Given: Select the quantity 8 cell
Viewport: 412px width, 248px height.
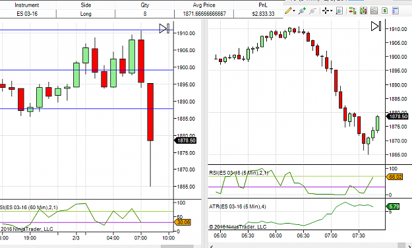Looking at the screenshot, I should click(145, 14).
